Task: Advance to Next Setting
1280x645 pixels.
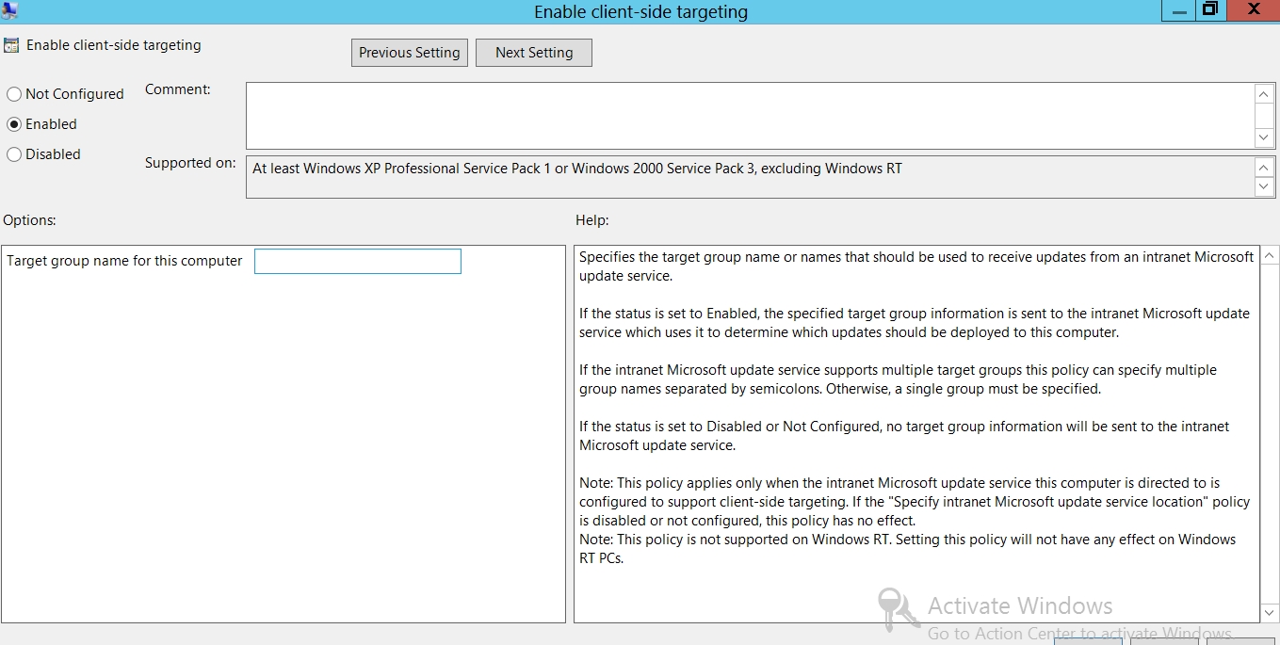Action: point(533,53)
